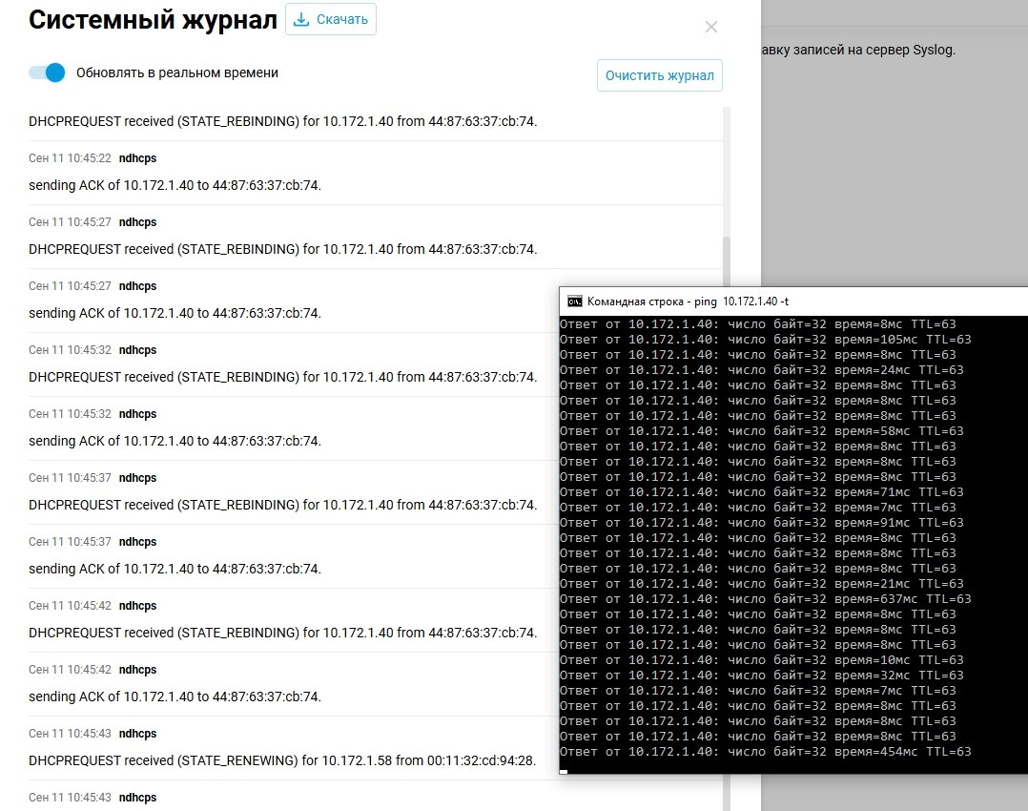Click the ping reply line with время=71мс
The image size is (1028, 811).
(x=762, y=492)
